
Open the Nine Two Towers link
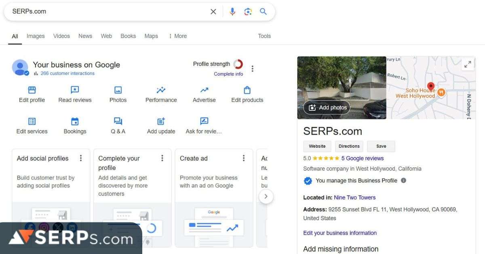tap(355, 198)
